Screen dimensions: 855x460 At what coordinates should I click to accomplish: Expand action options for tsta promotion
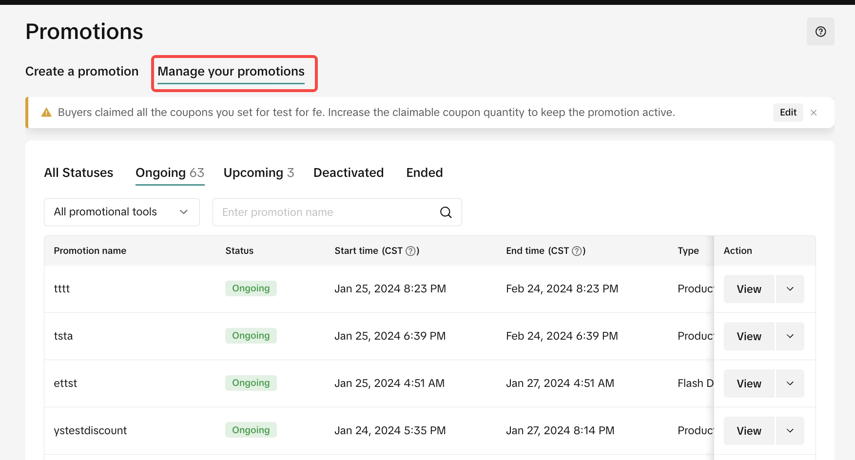pos(790,336)
